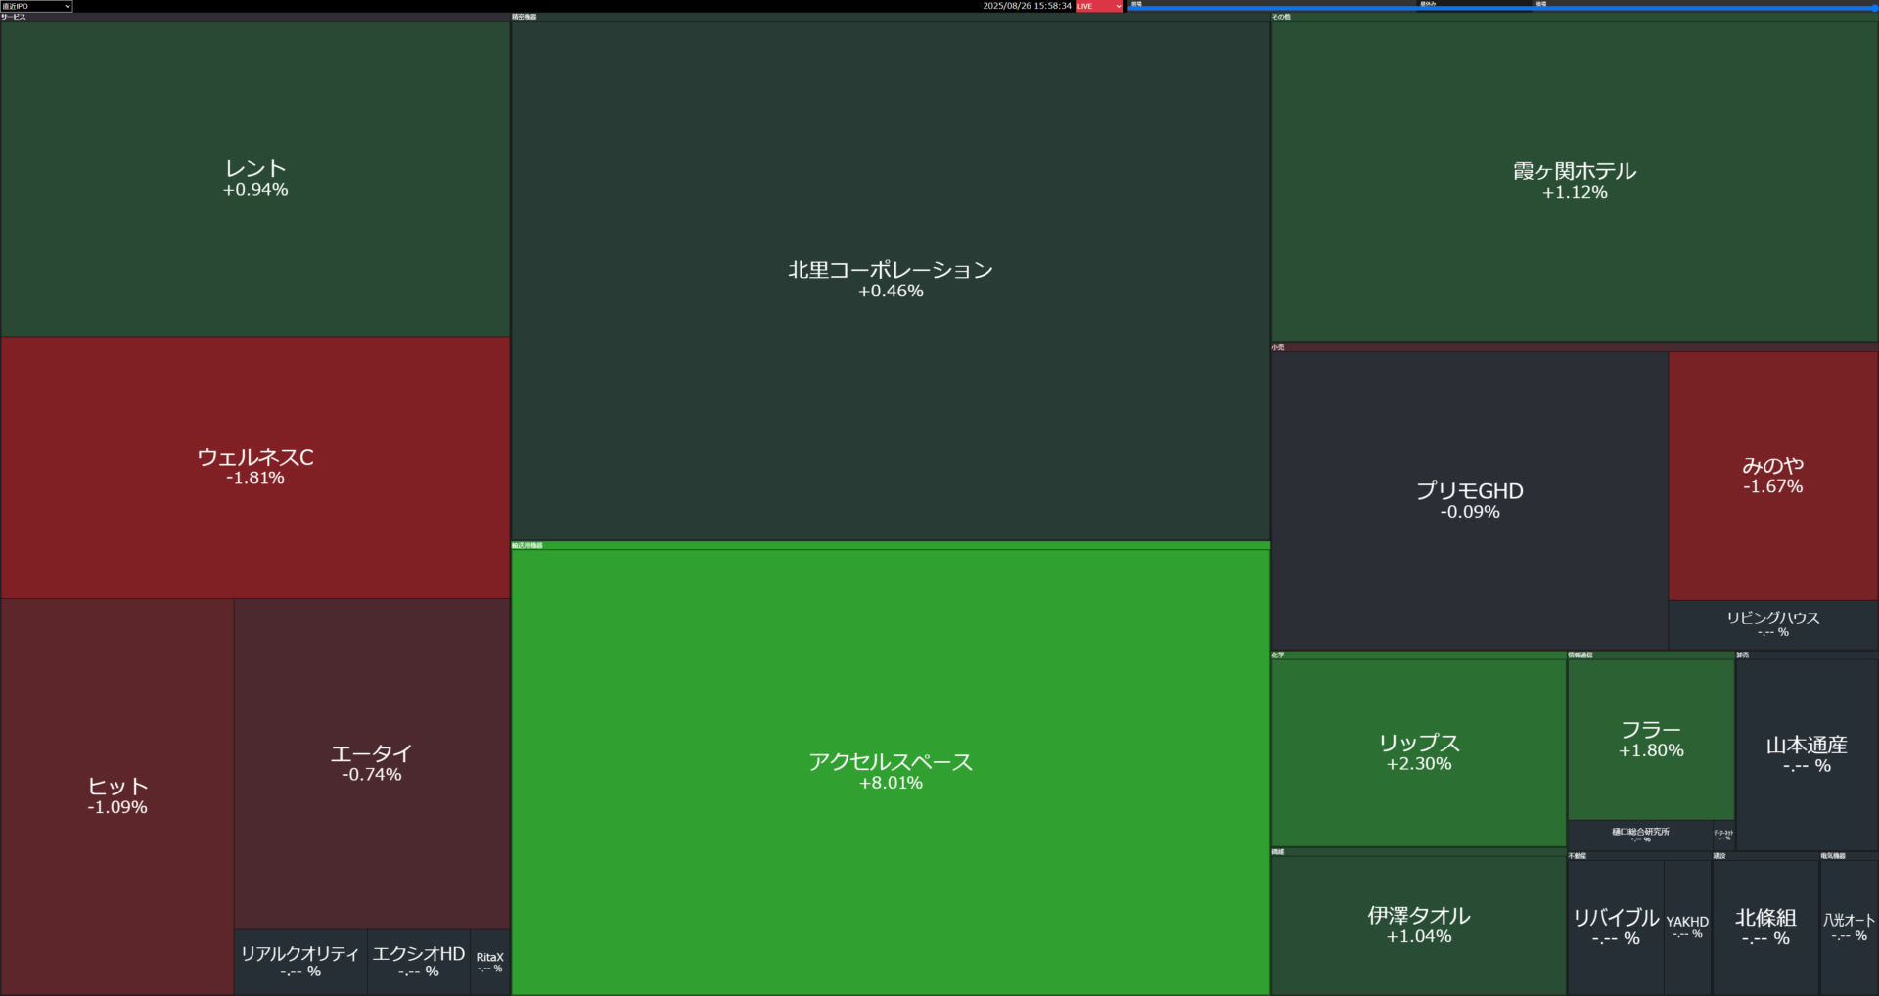The height and width of the screenshot is (996, 1879).
Task: Select the 霞ヶ関ホテル tile
Action: click(1575, 181)
